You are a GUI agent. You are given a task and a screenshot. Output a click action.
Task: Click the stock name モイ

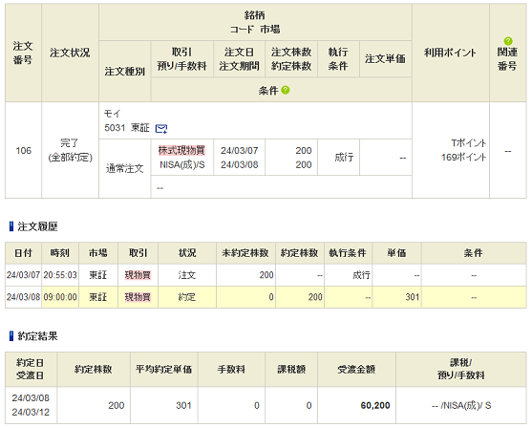click(x=112, y=114)
